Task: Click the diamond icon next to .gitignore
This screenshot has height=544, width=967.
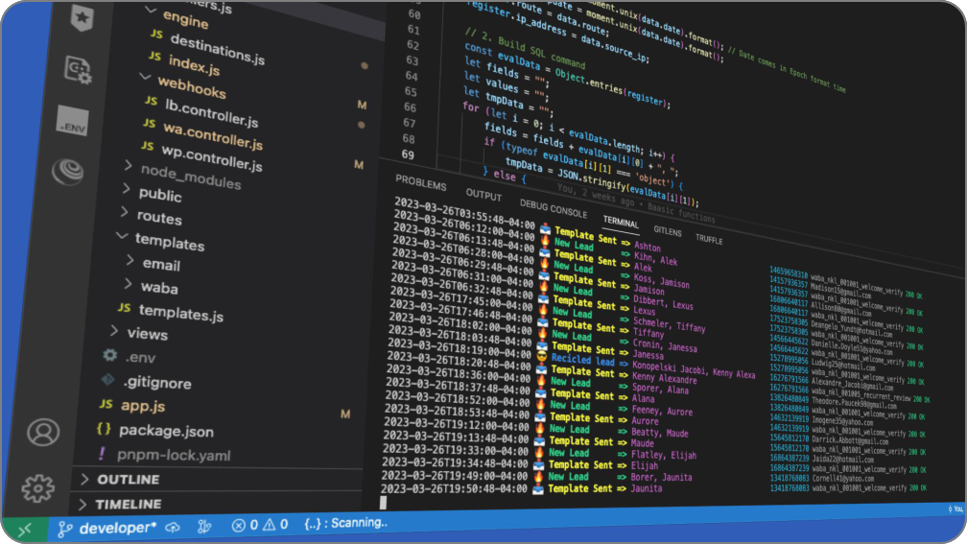Action: (107, 379)
